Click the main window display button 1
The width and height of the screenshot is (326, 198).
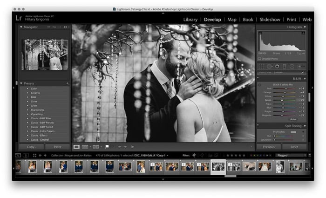tap(18, 155)
